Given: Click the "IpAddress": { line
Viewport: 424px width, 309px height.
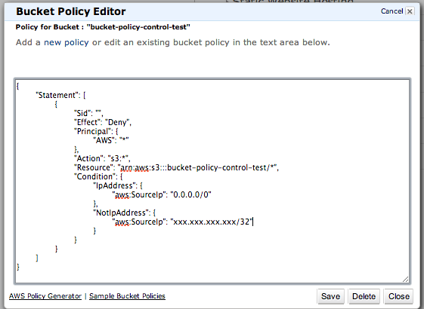Looking at the screenshot, I should click(x=118, y=186).
